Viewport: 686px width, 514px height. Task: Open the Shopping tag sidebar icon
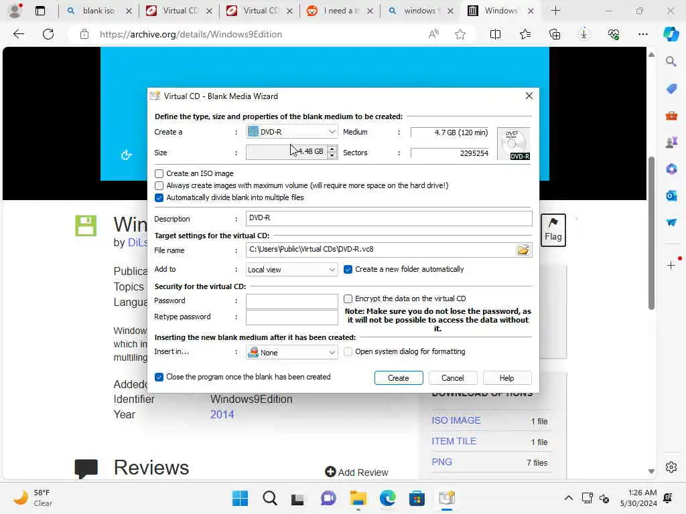coord(671,89)
